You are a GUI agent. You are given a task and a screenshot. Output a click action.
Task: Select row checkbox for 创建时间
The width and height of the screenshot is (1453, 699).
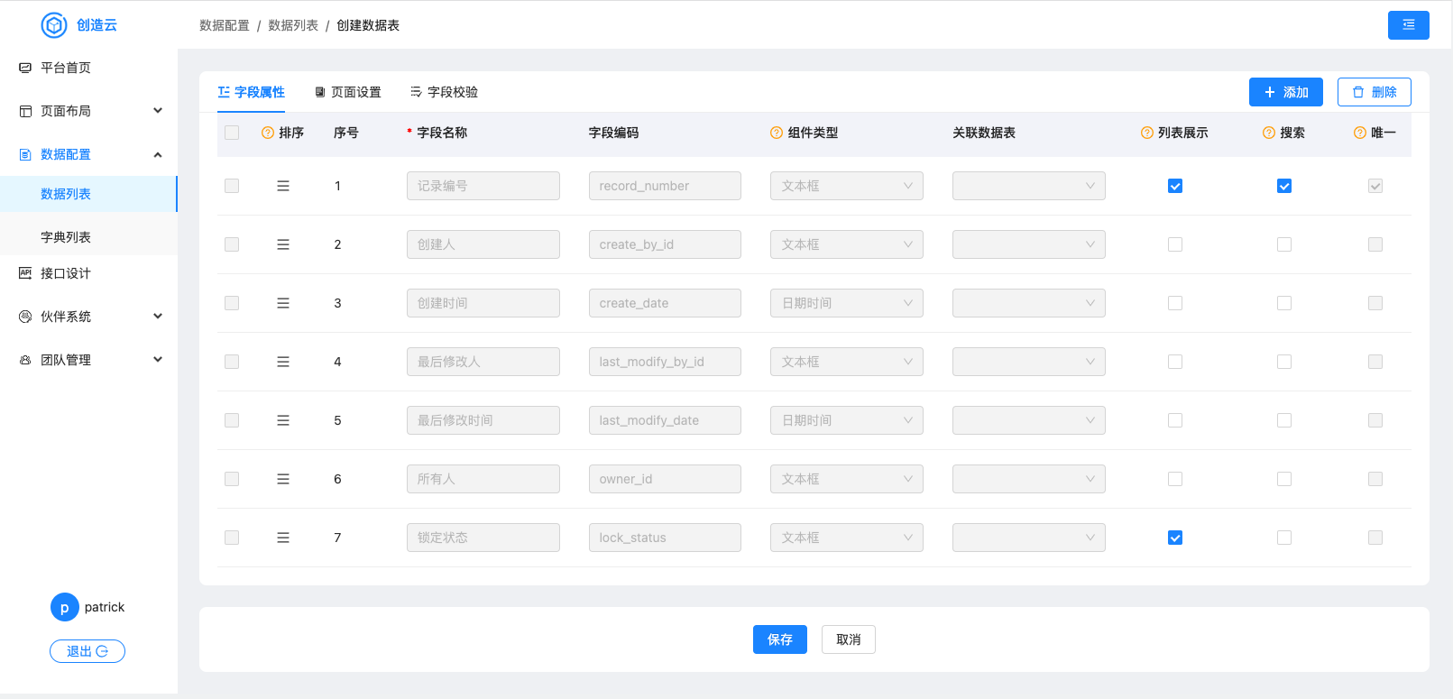tap(232, 303)
